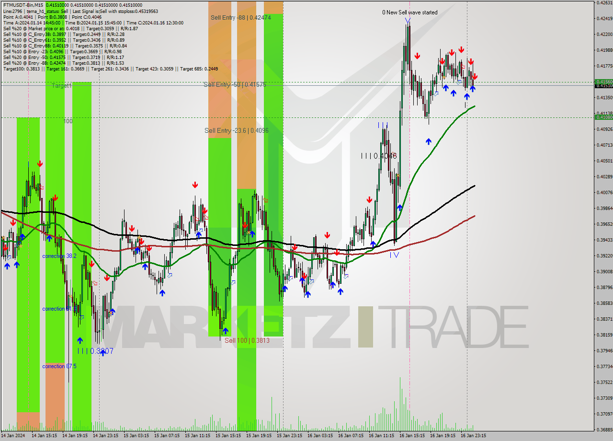Viewport: 613px width, 441px height.
Task: Click the 0.42419 price axis value
Action: tap(604, 19)
